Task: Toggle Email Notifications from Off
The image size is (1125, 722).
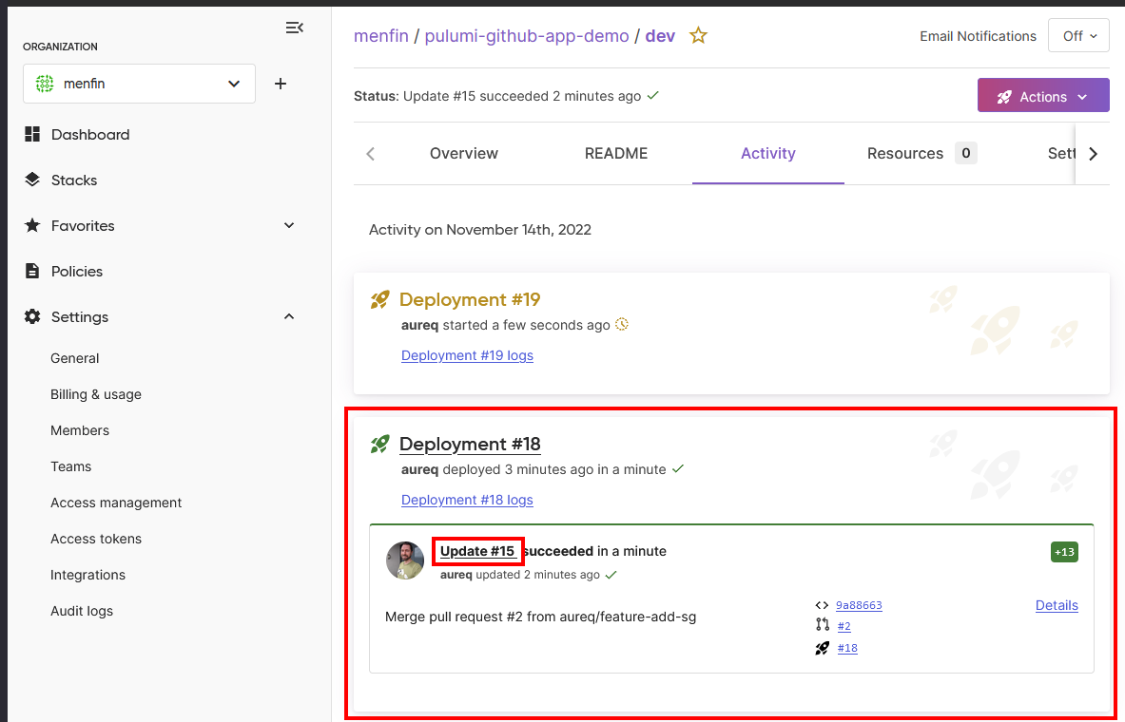Action: point(1078,35)
